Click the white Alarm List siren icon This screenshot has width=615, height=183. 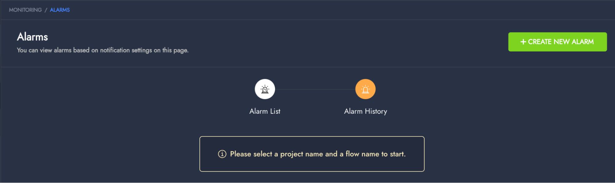[x=265, y=89]
